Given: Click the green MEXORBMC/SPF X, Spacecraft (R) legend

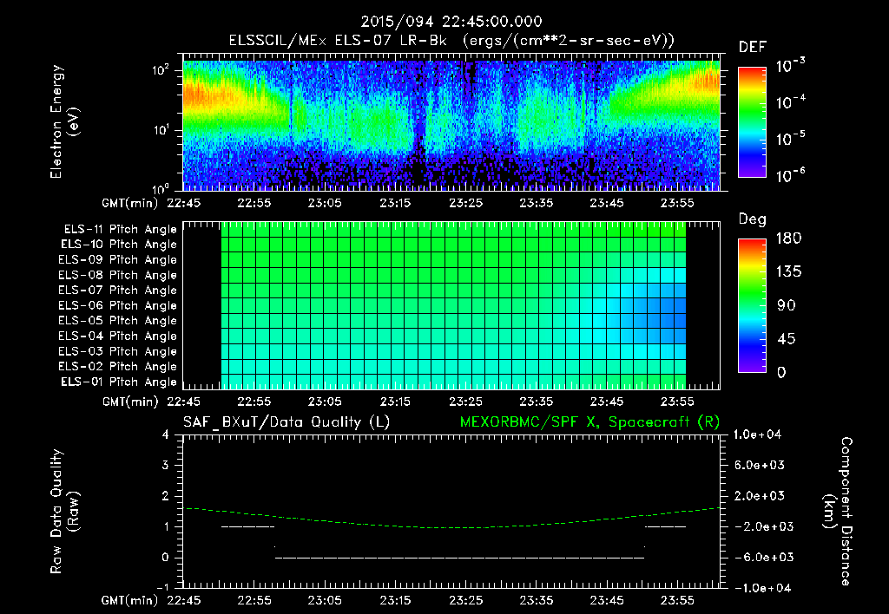Looking at the screenshot, I should pyautogui.click(x=589, y=422).
